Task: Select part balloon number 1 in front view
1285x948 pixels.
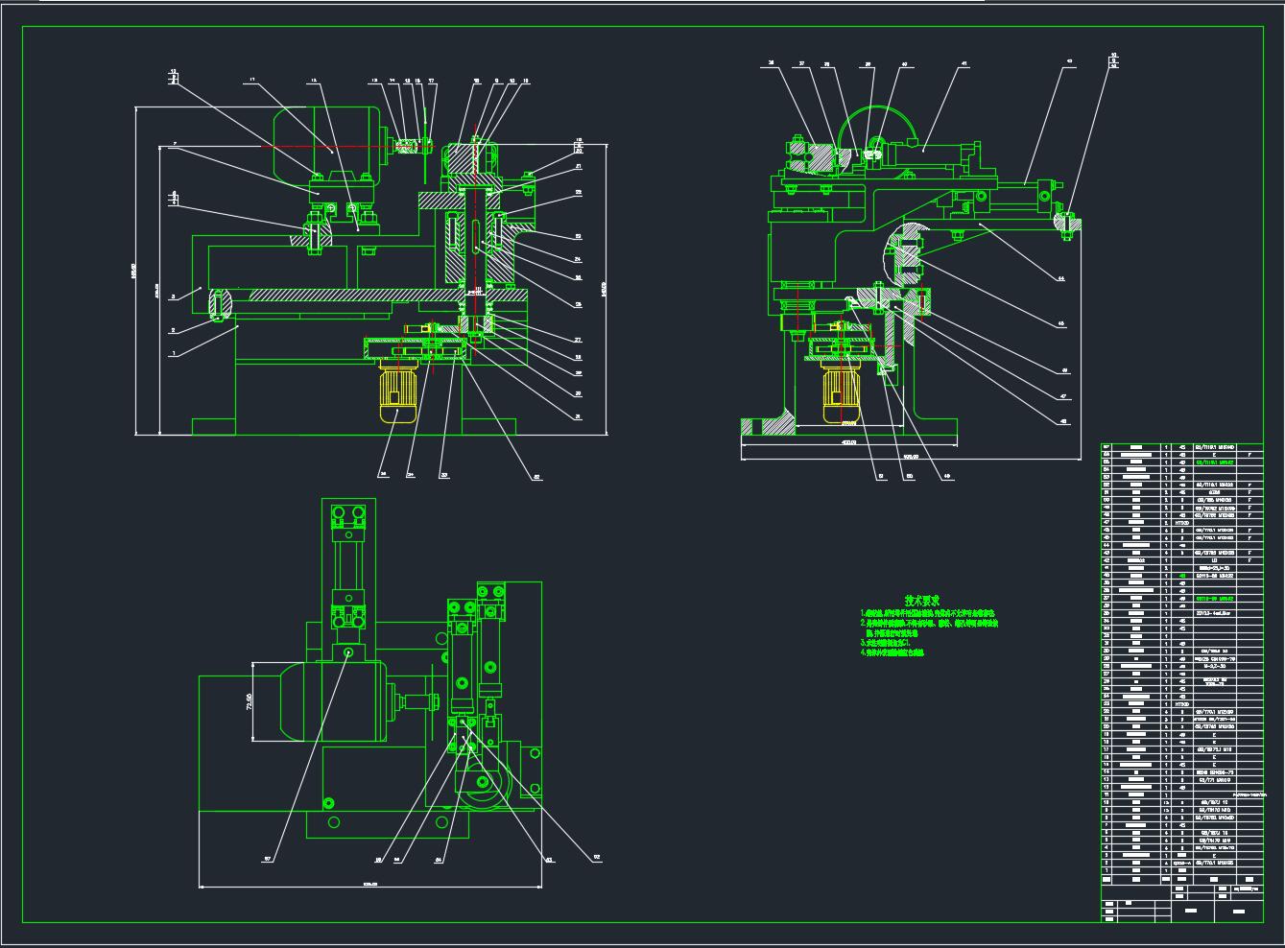Action: [174, 354]
